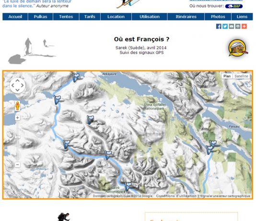Go to the Itinéraires menu page
The height and width of the screenshot is (221, 256).
(x=186, y=17)
